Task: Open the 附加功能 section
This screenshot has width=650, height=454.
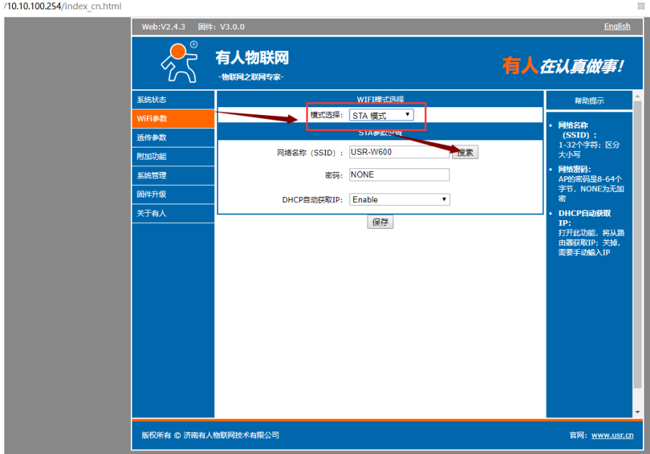Action: [x=173, y=156]
